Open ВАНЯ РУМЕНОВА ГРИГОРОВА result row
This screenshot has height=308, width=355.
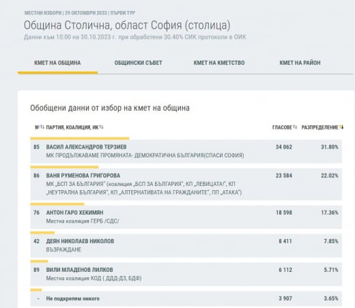click(186, 184)
